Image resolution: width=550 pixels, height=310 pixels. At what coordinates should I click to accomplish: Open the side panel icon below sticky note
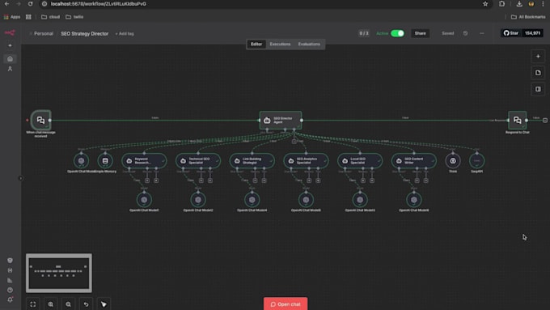538,89
